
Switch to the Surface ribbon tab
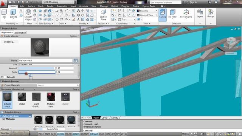tap(31, 6)
